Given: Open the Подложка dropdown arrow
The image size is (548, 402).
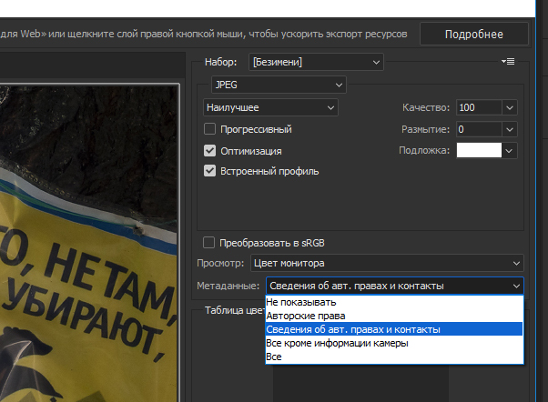Looking at the screenshot, I should (x=509, y=151).
